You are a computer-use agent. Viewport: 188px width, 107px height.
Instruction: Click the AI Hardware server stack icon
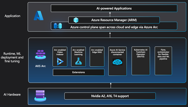pyautogui.click(x=40, y=96)
